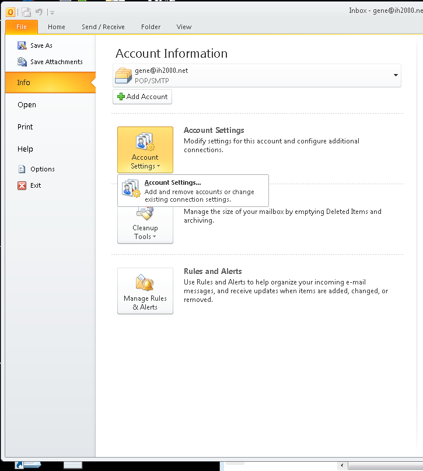The width and height of the screenshot is (423, 471).
Task: Click the bell and folder Rules icon
Action: (x=145, y=282)
